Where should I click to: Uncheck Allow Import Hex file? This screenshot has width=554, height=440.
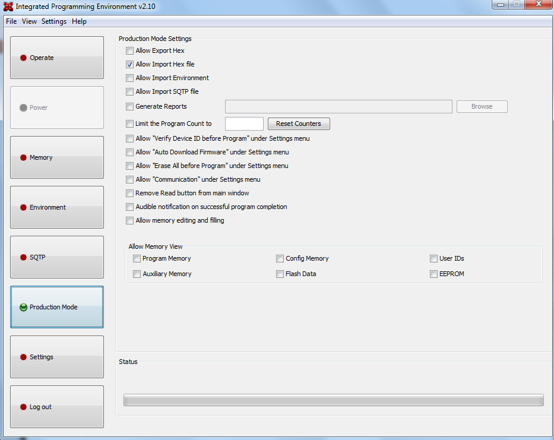point(129,64)
